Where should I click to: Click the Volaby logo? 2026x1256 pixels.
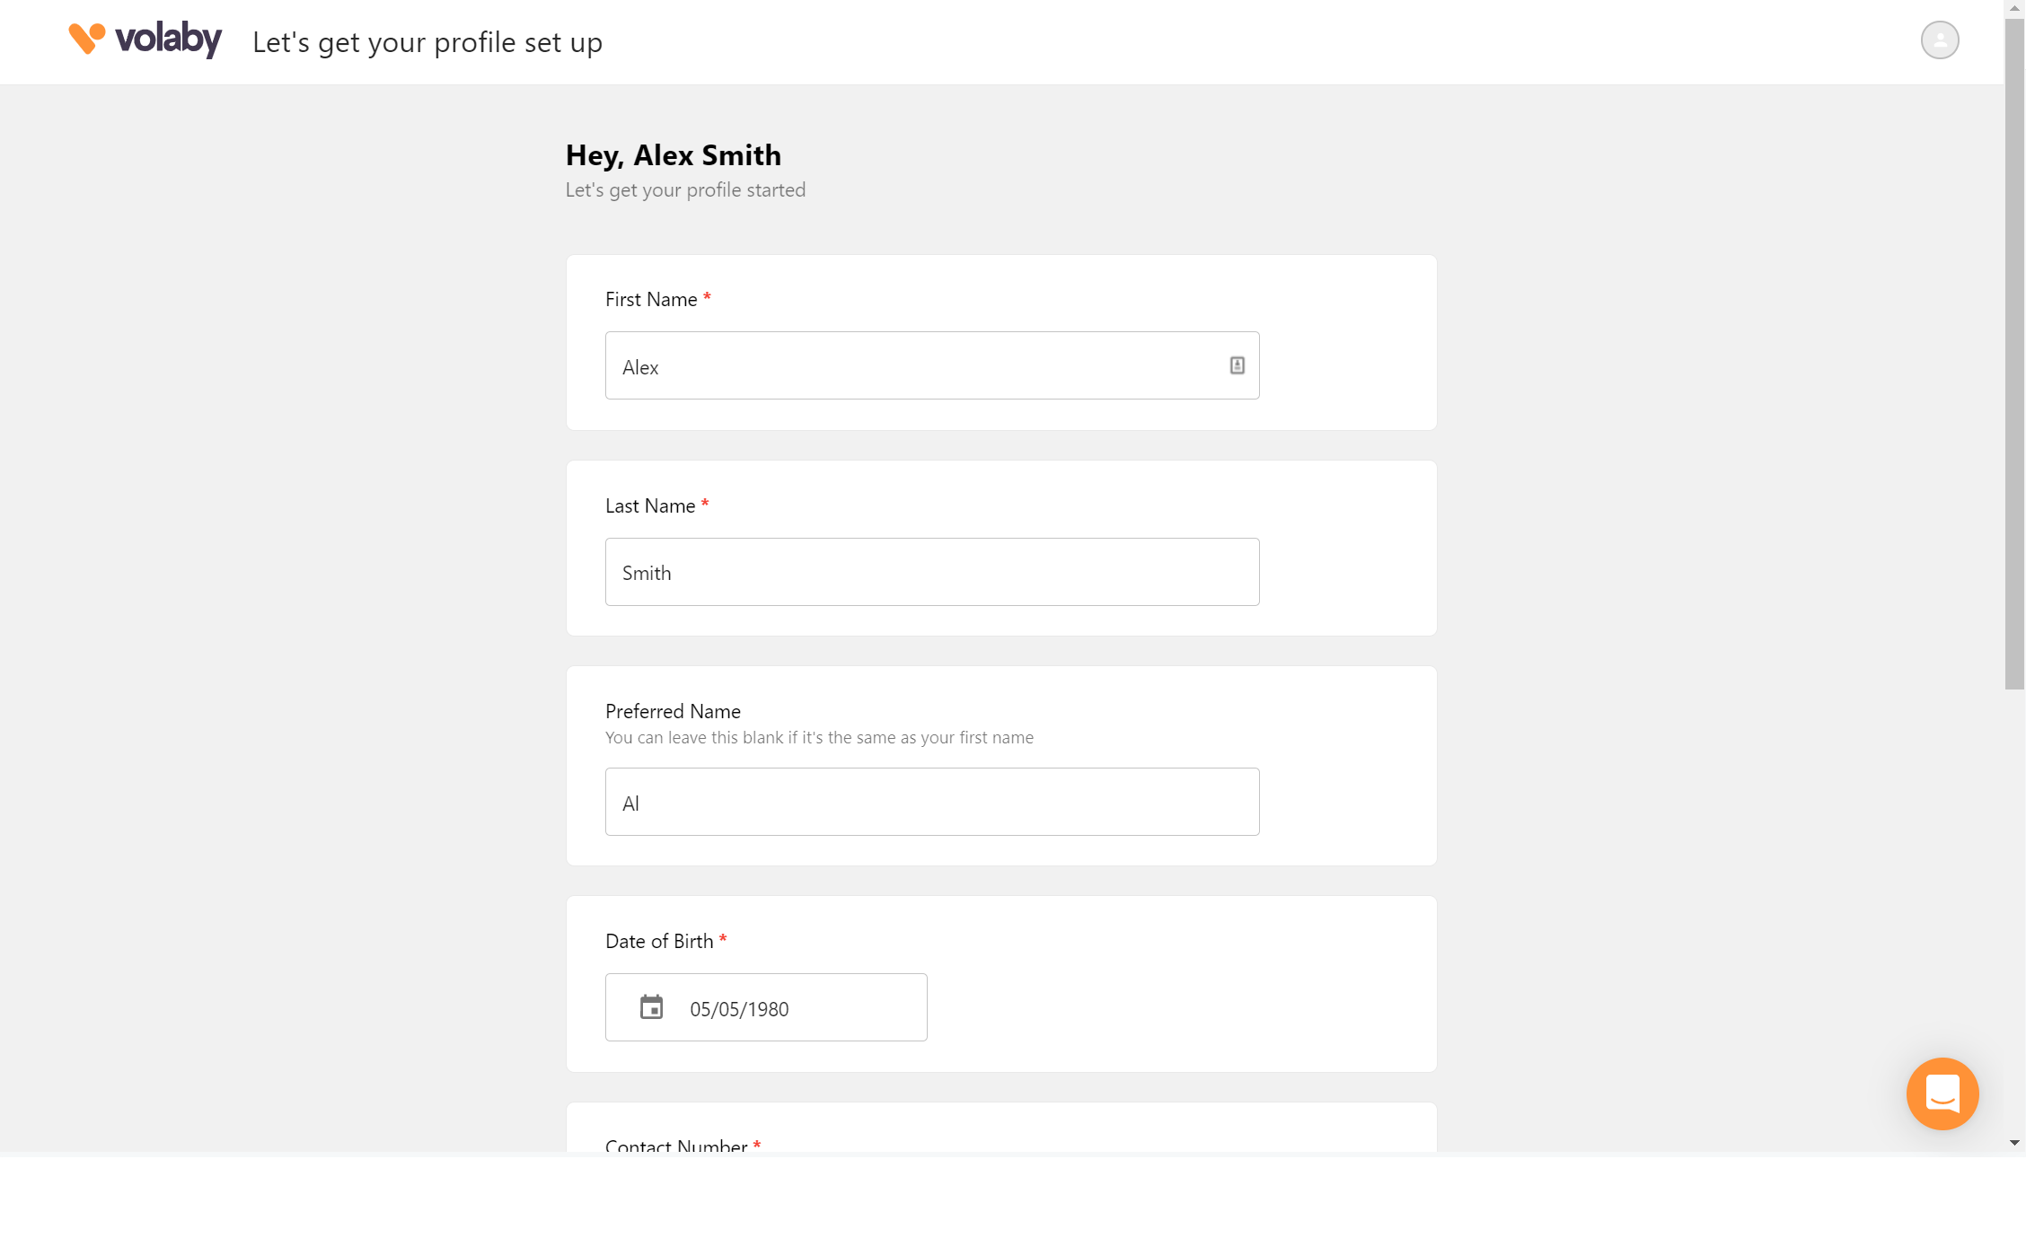click(x=144, y=40)
